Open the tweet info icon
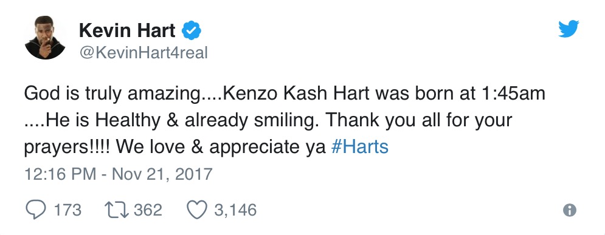Screen dimensions: 605x235 click(x=570, y=210)
